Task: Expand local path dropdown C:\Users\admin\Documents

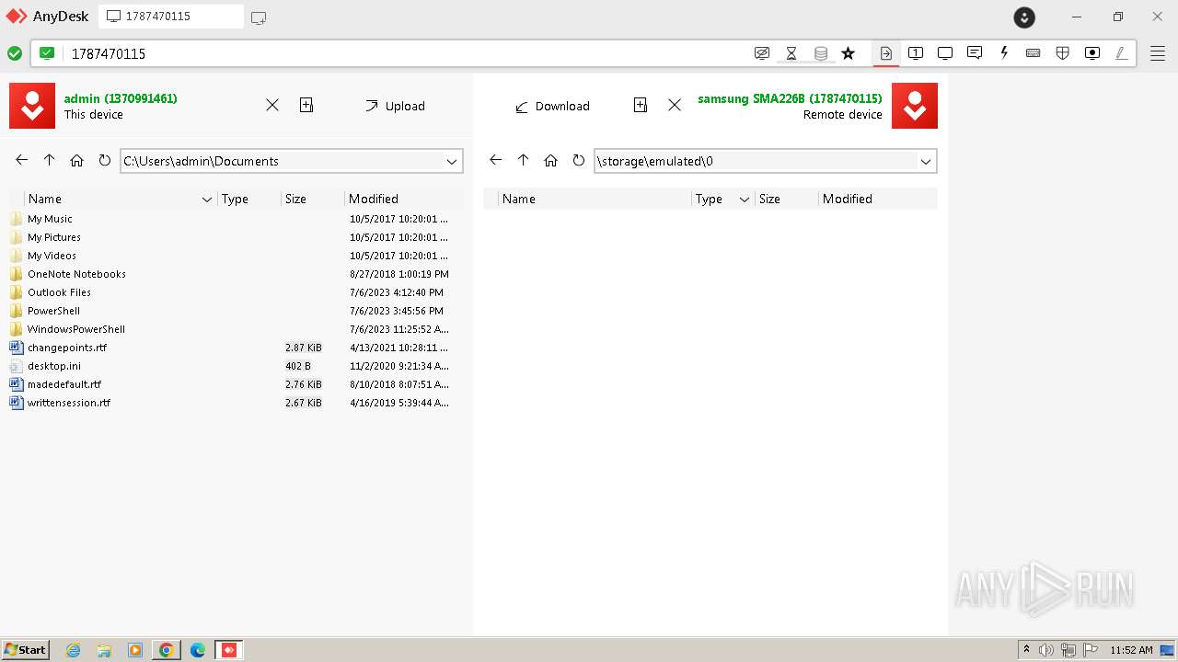Action: (x=452, y=161)
